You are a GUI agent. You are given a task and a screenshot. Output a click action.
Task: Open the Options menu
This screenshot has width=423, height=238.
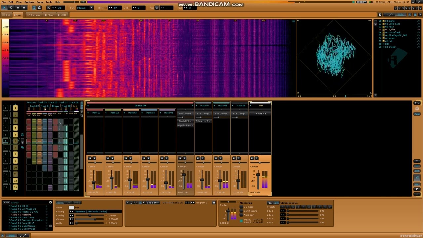coord(29,2)
